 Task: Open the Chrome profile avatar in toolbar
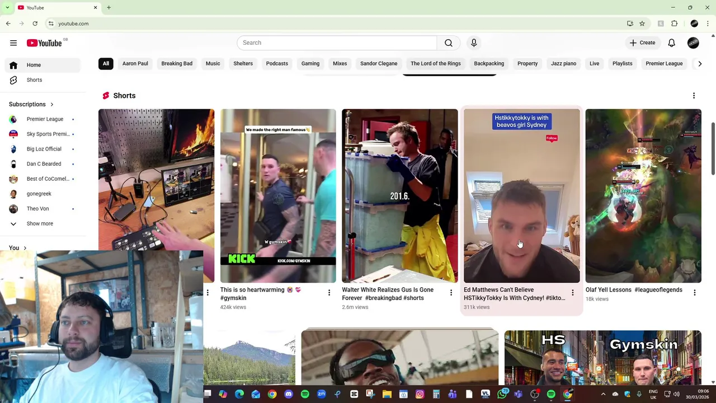click(x=694, y=24)
